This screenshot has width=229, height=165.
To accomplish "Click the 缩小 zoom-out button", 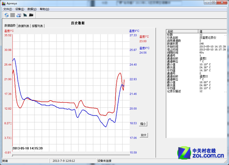I will point(143,124).
